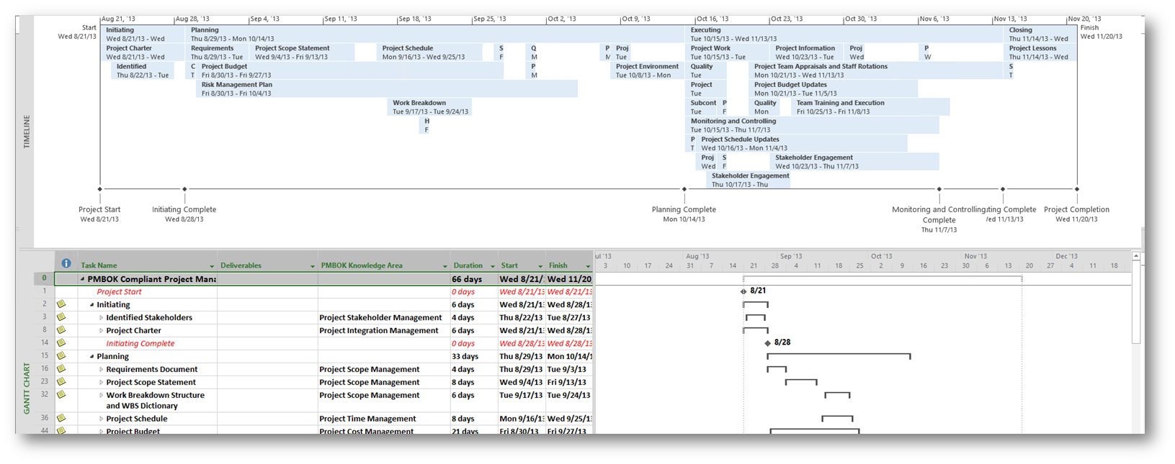The height and width of the screenshot is (464, 1175).
Task: Select the "33 days" duration cell
Action: tap(474, 357)
